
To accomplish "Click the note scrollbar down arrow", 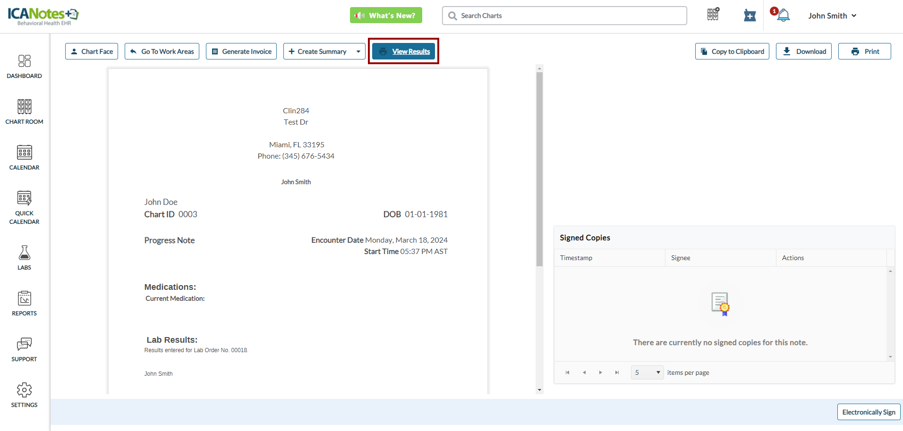I will pyautogui.click(x=539, y=390).
